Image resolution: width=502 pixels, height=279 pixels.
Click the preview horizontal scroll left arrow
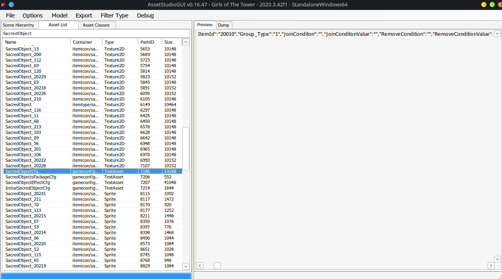pyautogui.click(x=200, y=265)
